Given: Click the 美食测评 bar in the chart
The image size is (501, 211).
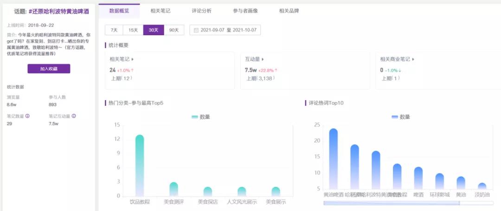Looking at the screenshot, I should [x=173, y=189].
